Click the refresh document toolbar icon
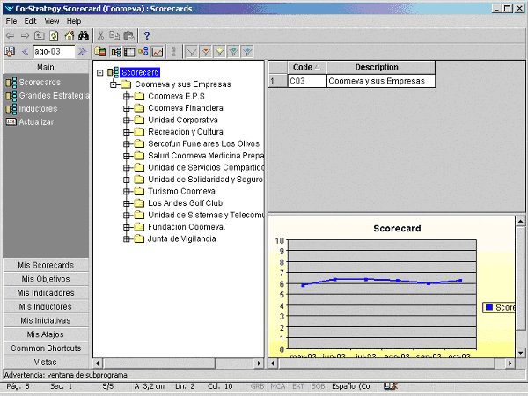 coord(54,36)
